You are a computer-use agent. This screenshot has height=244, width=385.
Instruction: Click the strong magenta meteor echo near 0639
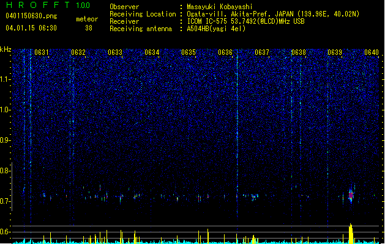pyautogui.click(x=351, y=195)
